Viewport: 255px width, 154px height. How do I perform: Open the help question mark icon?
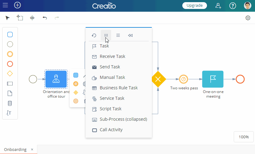[x=233, y=6]
